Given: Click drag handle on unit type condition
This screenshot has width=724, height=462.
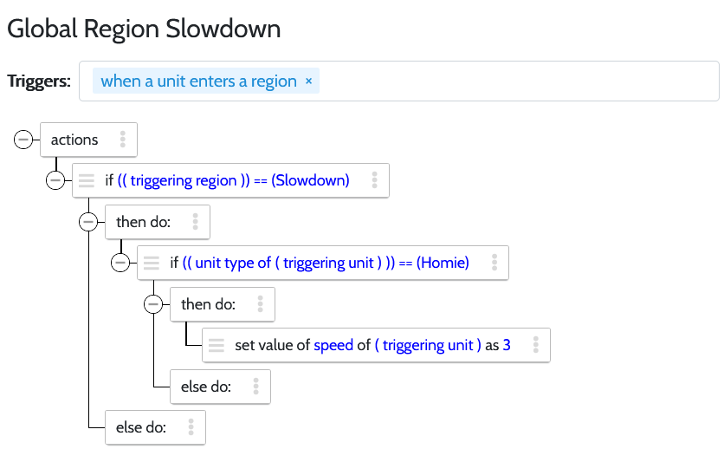Looking at the screenshot, I should [152, 263].
